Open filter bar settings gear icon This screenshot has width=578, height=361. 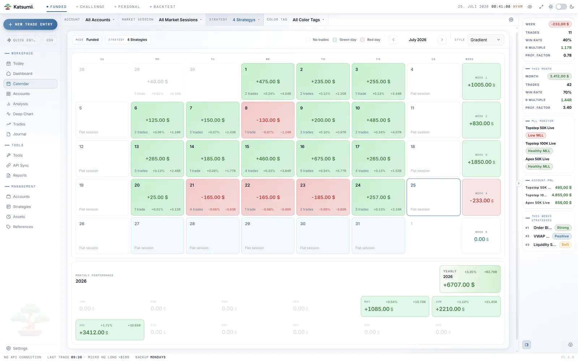click(x=511, y=20)
